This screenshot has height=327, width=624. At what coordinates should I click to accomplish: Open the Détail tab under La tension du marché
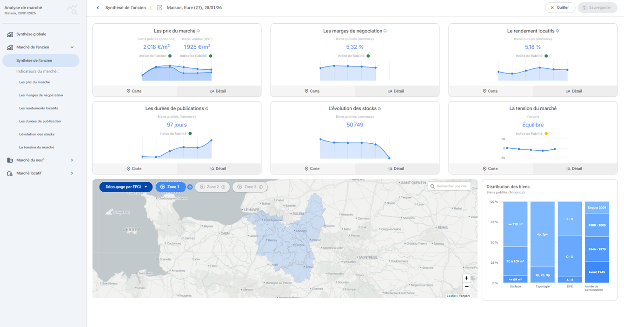coord(575,169)
